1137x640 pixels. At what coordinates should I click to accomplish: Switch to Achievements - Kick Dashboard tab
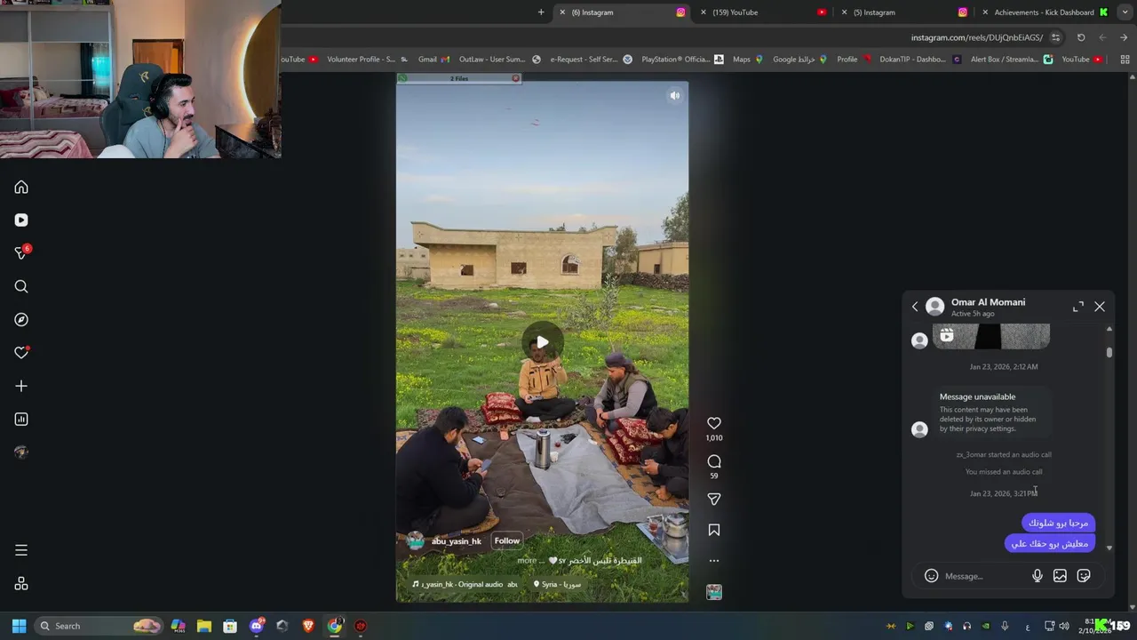[x=1044, y=12]
